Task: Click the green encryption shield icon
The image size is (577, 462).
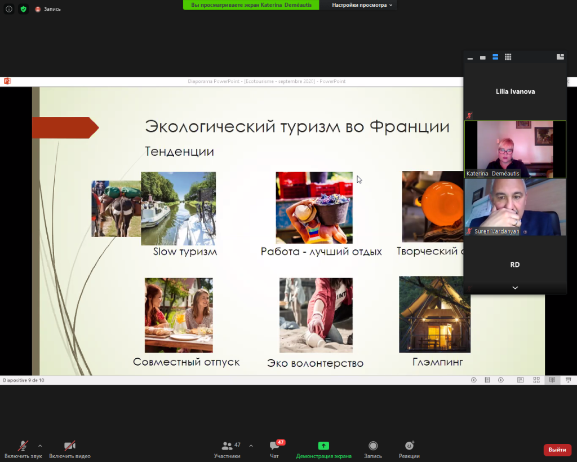Action: tap(23, 9)
